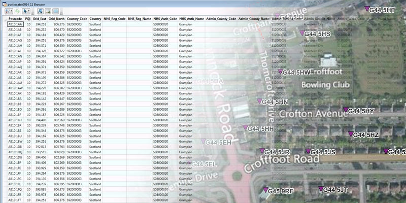
Task: Select the Admin_County_Name column header
Action: pyautogui.click(x=254, y=19)
